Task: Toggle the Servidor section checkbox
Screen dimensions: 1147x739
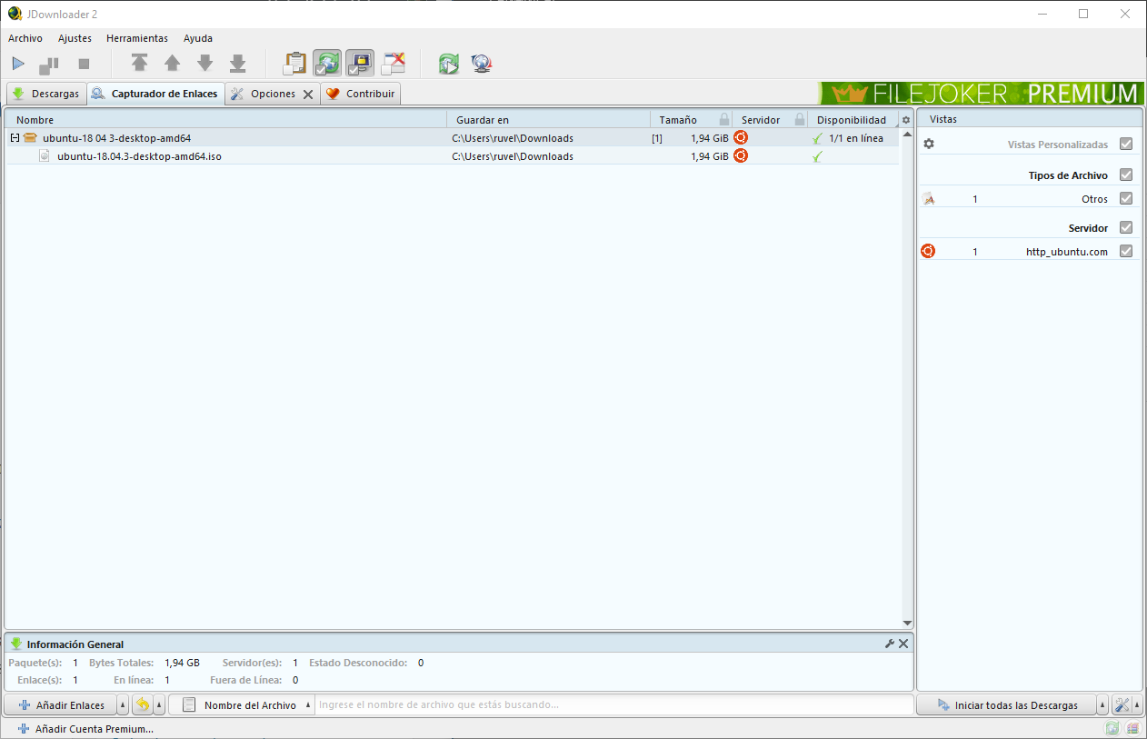Action: [x=1126, y=228]
